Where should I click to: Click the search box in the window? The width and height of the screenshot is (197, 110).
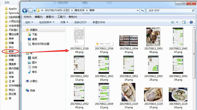tap(169, 11)
